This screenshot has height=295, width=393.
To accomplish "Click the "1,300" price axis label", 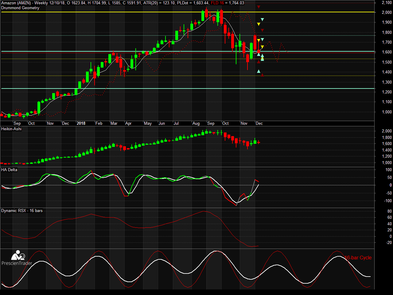I will [387, 82].
